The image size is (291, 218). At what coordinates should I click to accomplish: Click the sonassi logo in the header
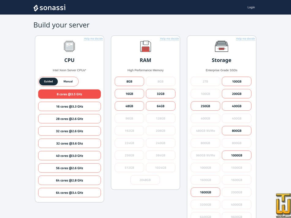point(49,8)
